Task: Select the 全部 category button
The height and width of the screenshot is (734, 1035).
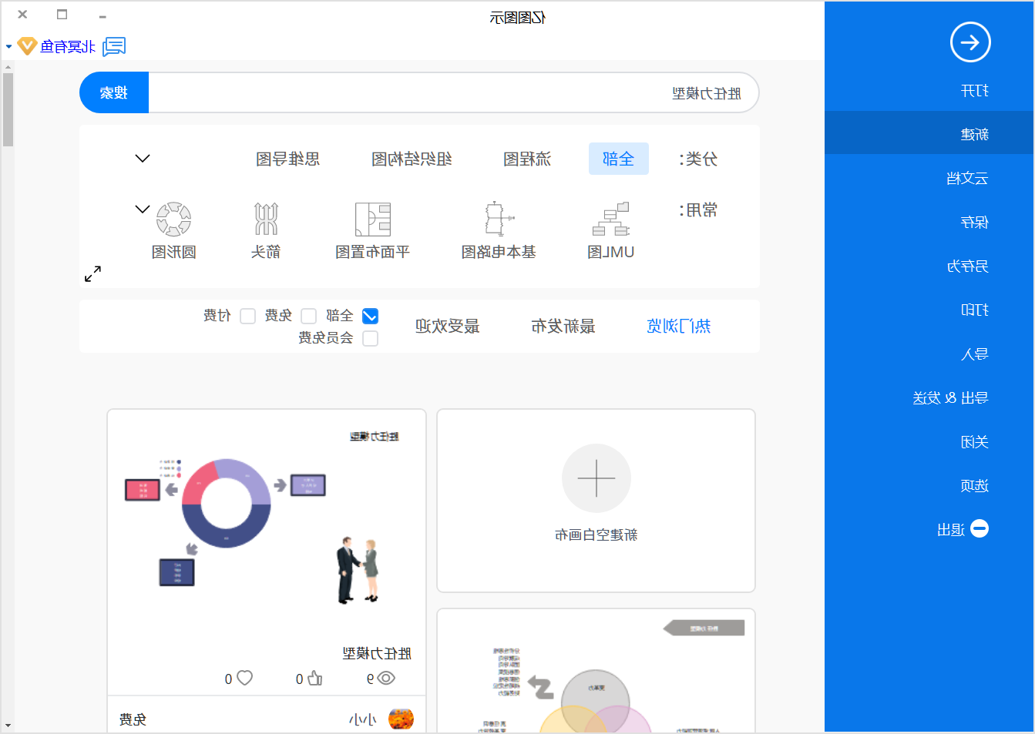Action: 619,159
